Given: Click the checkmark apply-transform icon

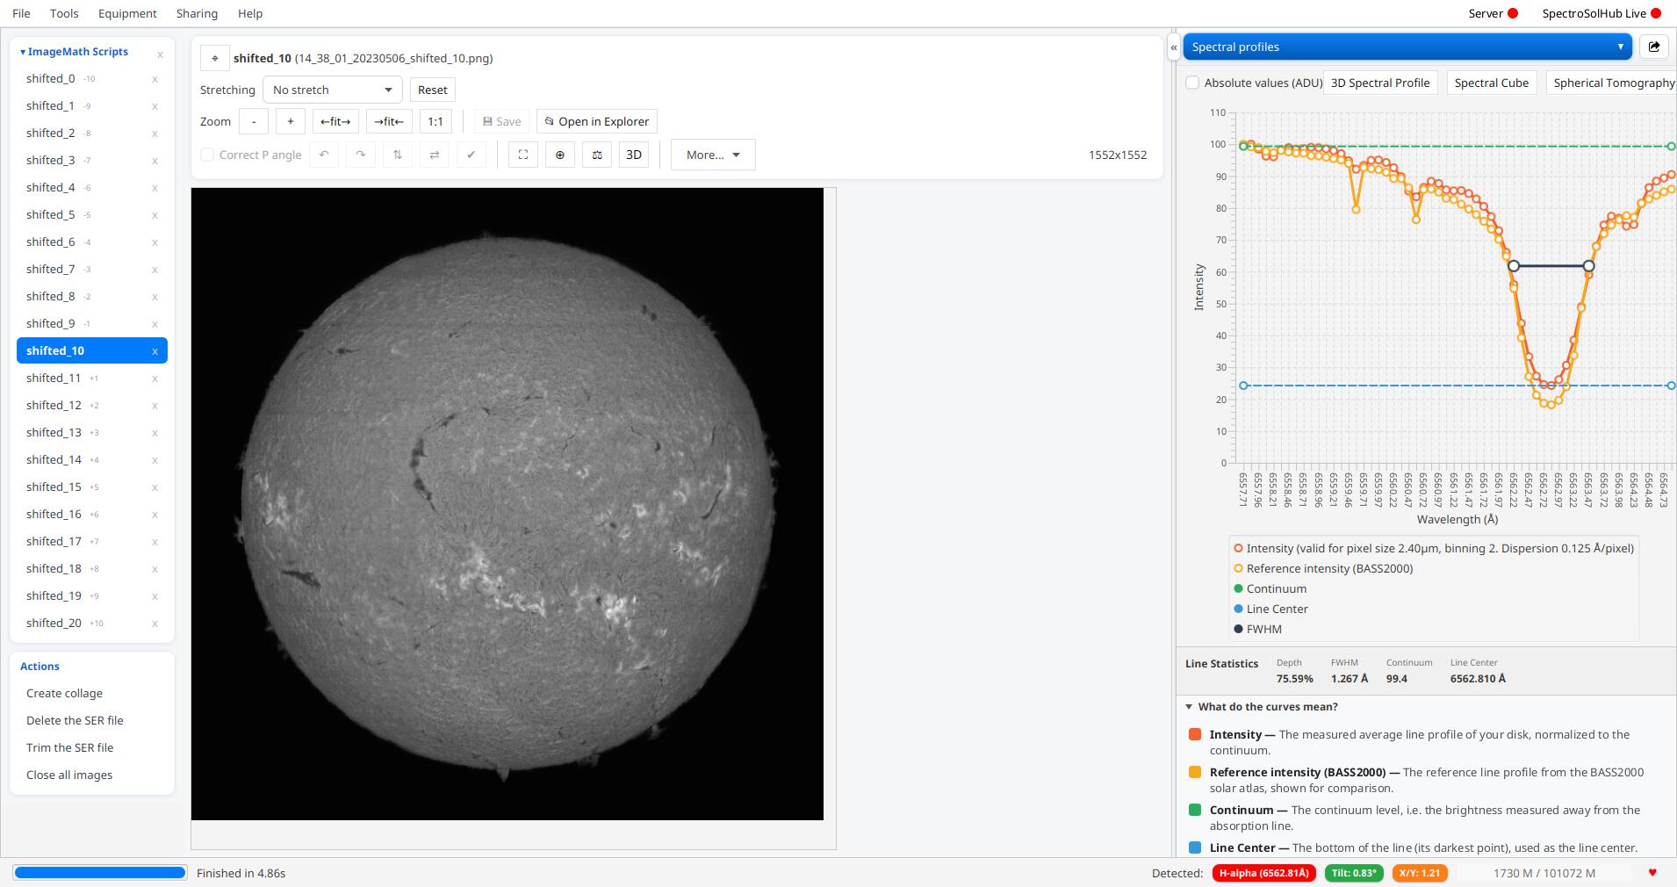Looking at the screenshot, I should tap(471, 155).
